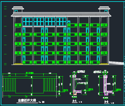Click the cyan window in right rooftop pavilion
This screenshot has width=125, height=106.
(106, 11)
